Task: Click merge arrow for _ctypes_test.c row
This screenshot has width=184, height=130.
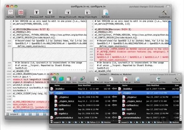Action: click(114, 101)
